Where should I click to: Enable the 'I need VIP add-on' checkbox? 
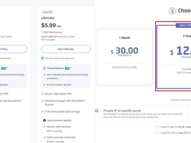[157, 133]
